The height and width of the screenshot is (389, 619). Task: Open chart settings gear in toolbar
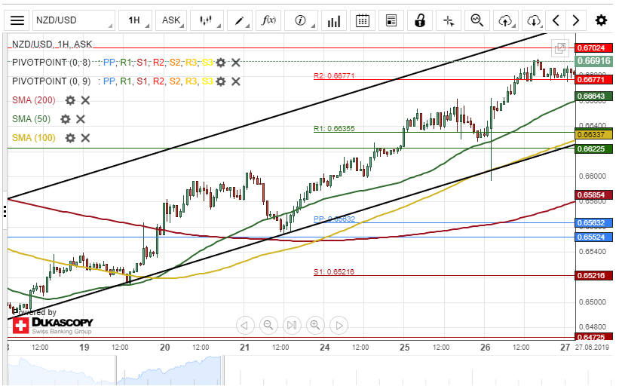point(601,20)
